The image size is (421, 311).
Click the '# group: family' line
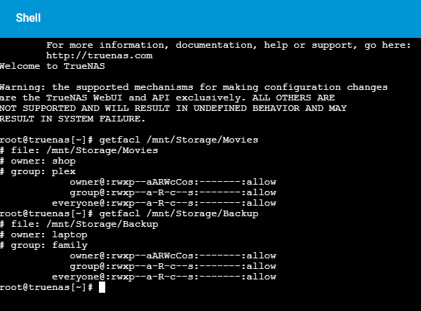coord(44,245)
